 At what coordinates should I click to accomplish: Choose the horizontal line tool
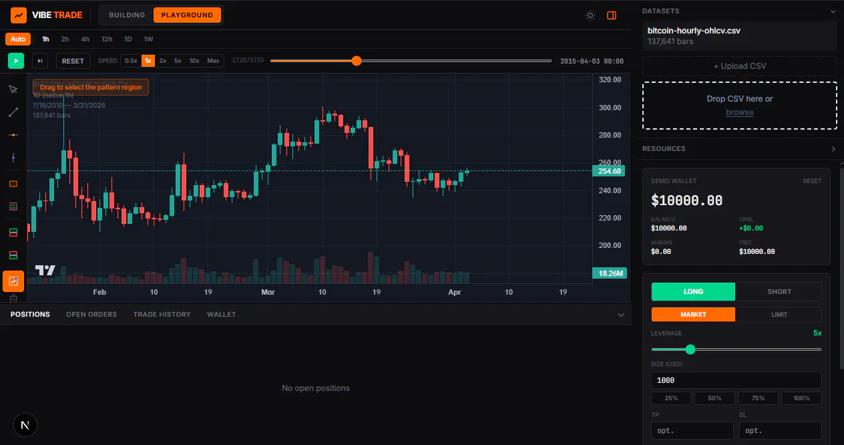click(13, 135)
